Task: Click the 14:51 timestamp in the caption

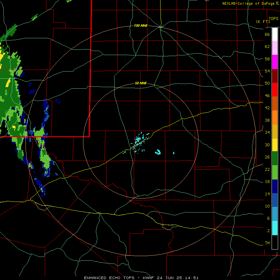Action: [191, 278]
